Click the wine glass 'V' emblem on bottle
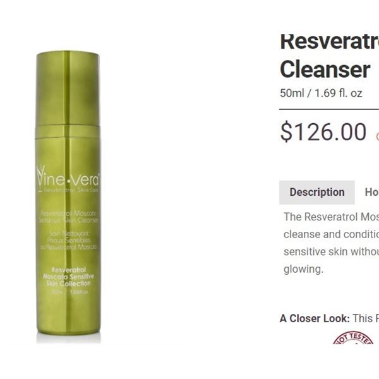Image resolution: width=379 pixels, height=379 pixels. point(40,176)
